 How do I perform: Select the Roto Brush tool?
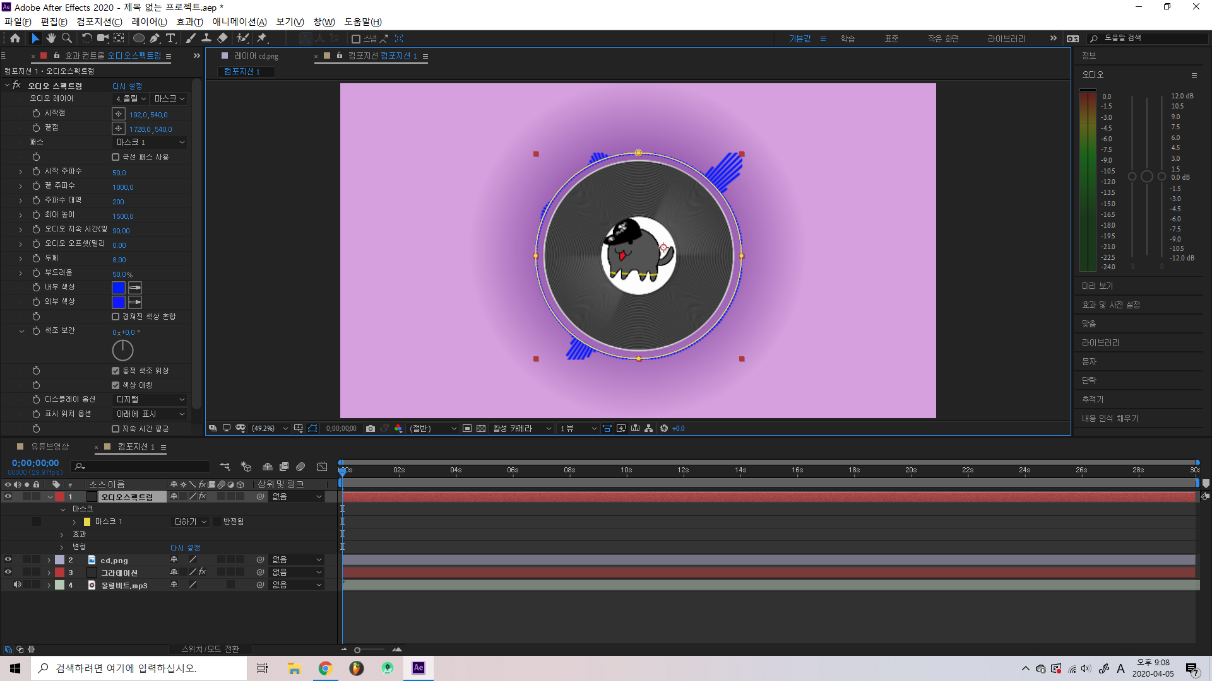click(x=242, y=38)
